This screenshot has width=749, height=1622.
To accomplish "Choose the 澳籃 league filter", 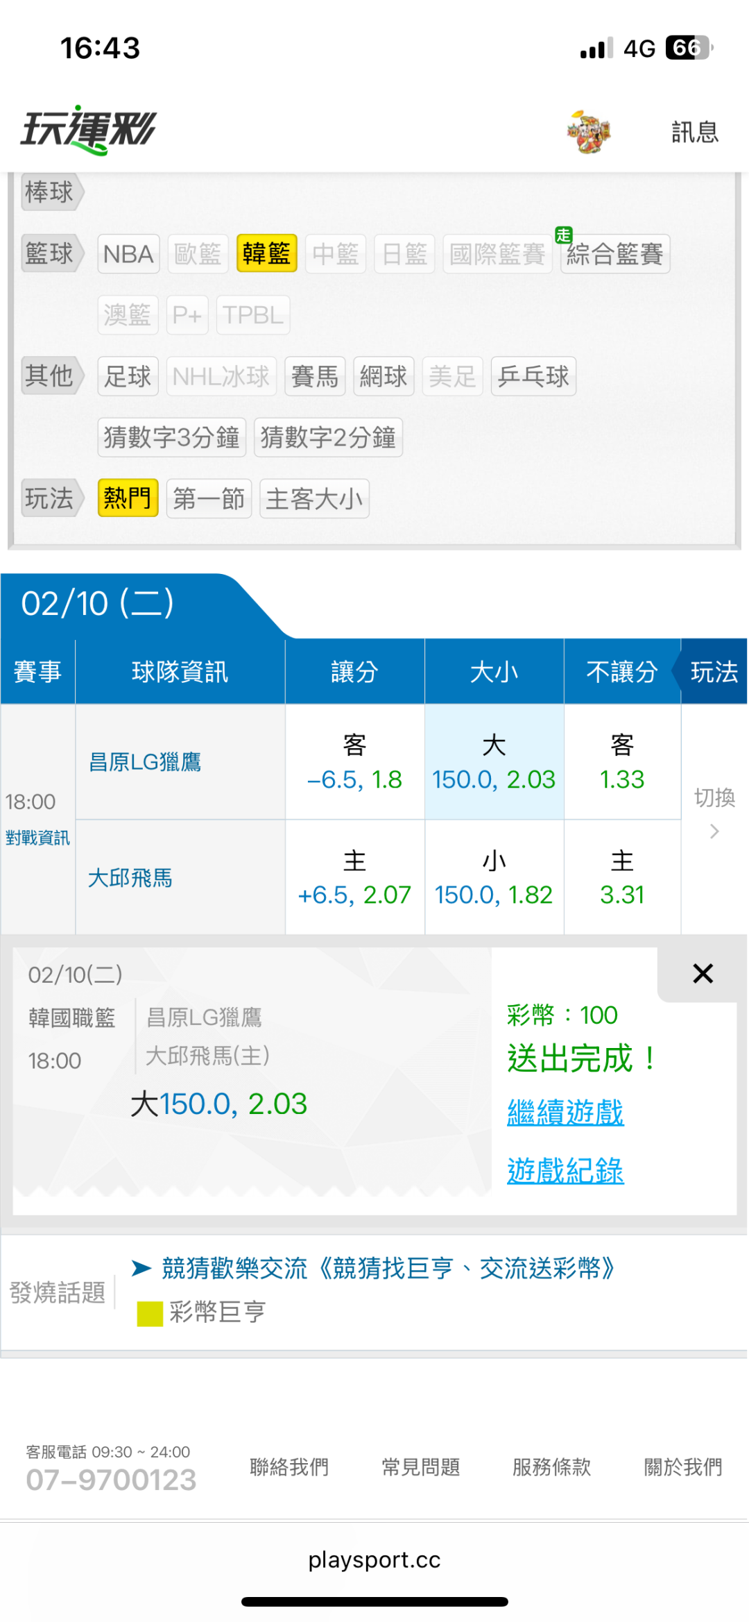I will coord(128,315).
